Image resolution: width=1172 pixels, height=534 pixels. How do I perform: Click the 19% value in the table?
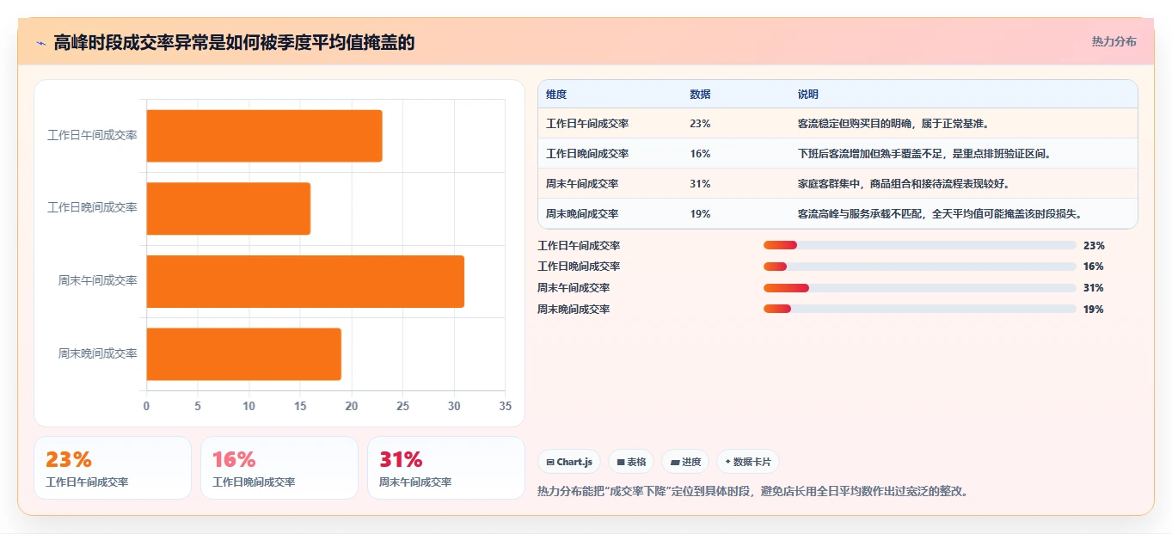pyautogui.click(x=700, y=214)
